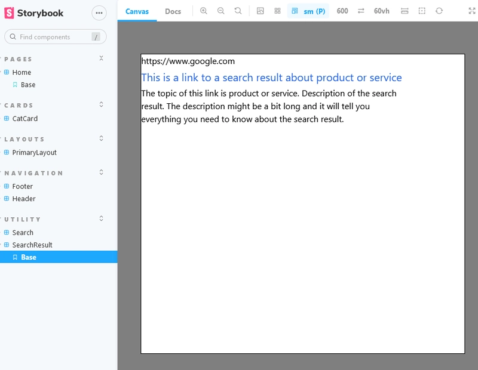This screenshot has height=370, width=478.
Task: Switch to the Docs tab
Action: pyautogui.click(x=173, y=11)
